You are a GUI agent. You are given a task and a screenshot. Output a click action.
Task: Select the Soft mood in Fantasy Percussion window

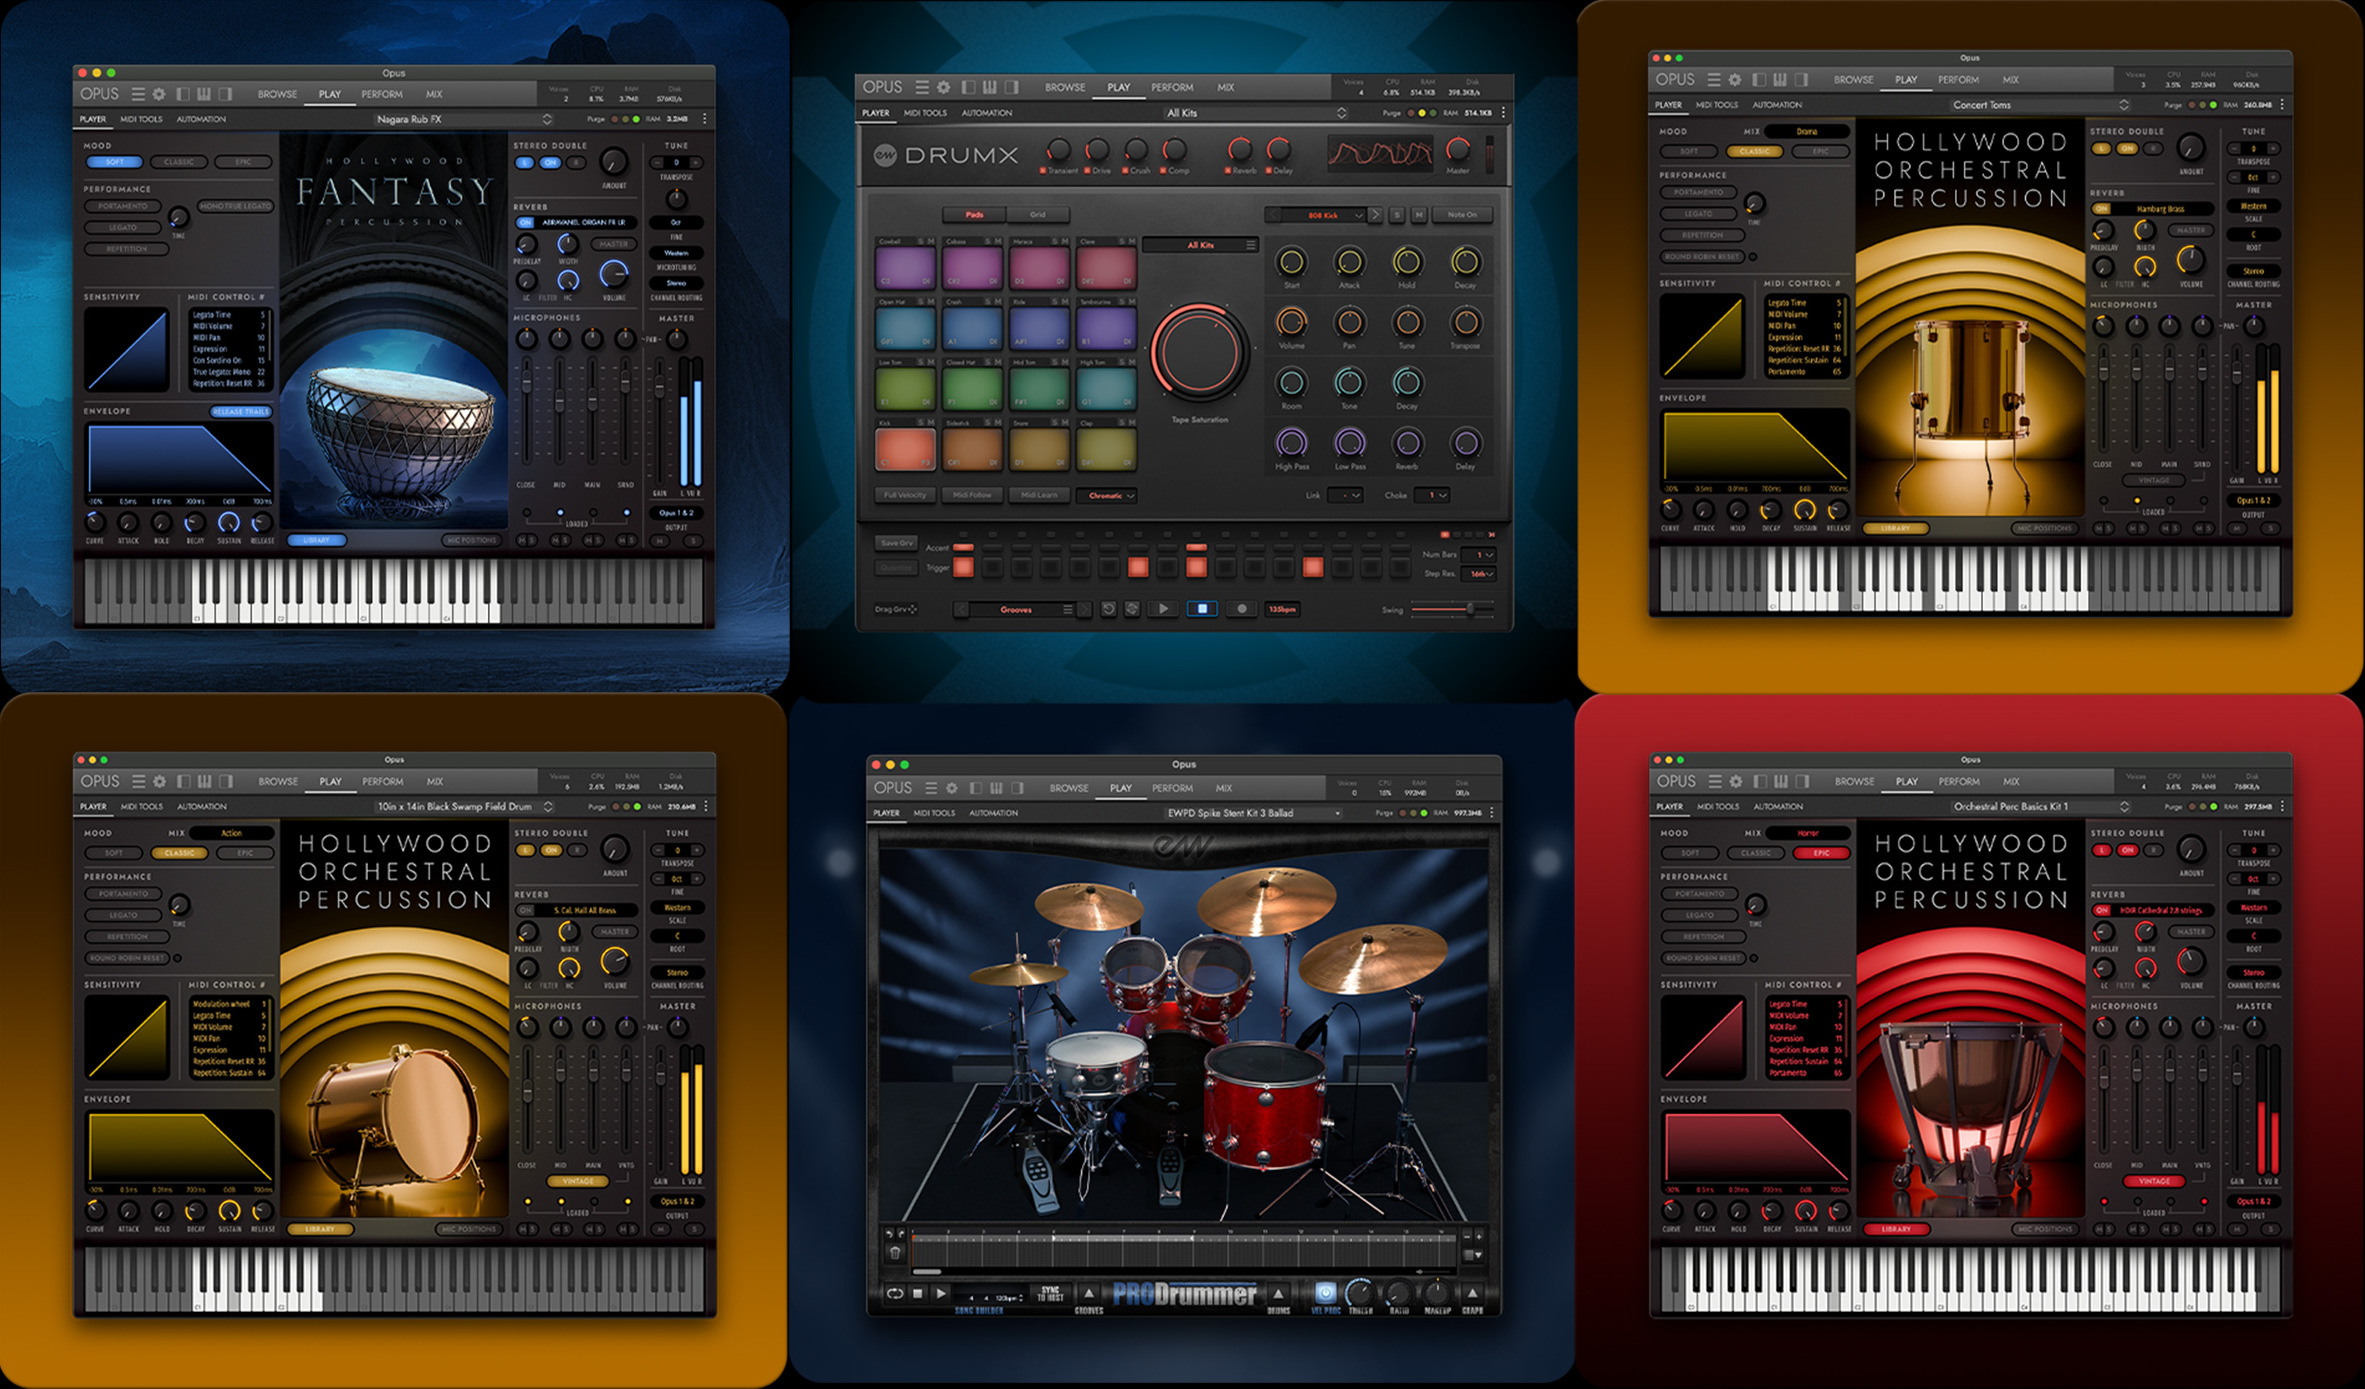(115, 161)
